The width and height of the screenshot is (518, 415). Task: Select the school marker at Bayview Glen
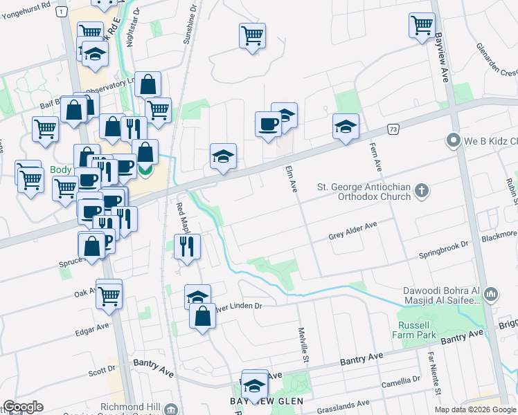[254, 387]
